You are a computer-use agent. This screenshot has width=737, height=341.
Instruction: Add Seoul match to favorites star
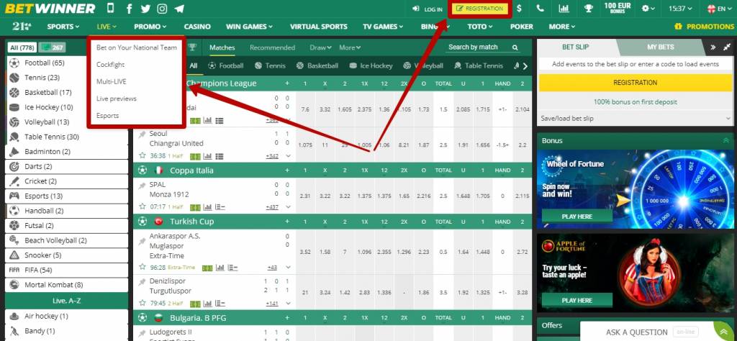(x=142, y=155)
